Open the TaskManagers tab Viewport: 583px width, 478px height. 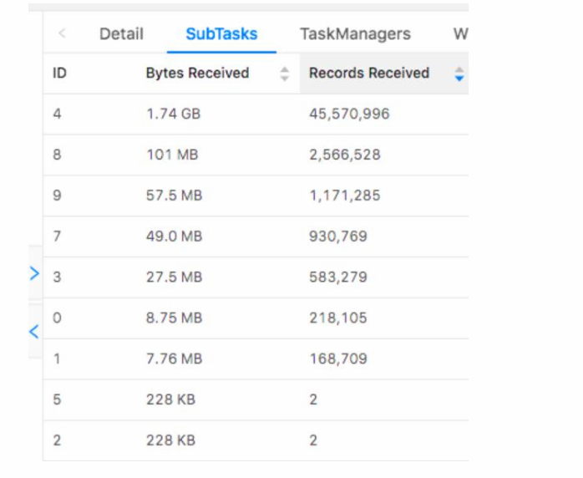[x=355, y=34]
